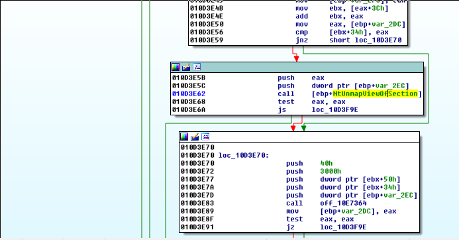Select the js mnemonic
The height and width of the screenshot is (240, 459).
tap(282, 109)
